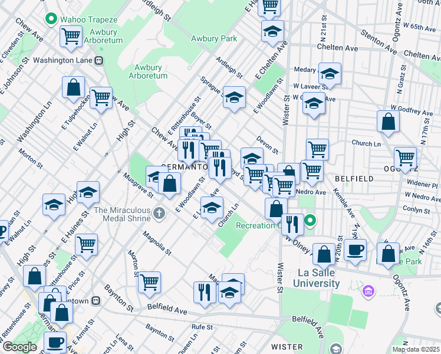Open the grocery cart marker left of Boyd St bag
The width and height of the screenshot is (441, 354).
coord(255,176)
